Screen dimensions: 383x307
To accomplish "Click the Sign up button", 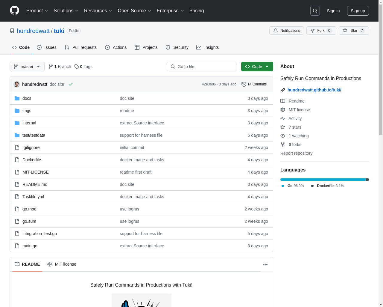I will click(x=358, y=11).
